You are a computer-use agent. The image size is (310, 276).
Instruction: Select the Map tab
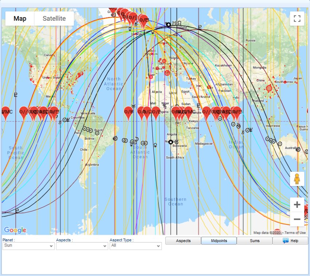20,18
